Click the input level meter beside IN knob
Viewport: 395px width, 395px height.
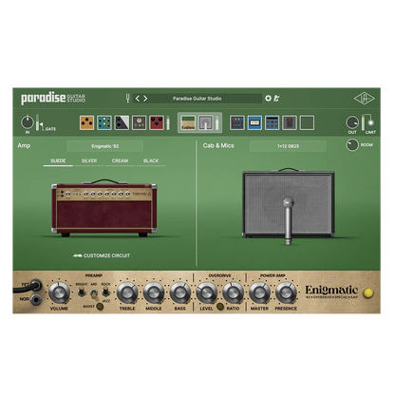[x=37, y=122]
